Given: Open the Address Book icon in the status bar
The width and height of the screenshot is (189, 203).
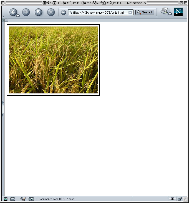Looking at the screenshot, I should tap(31, 199).
